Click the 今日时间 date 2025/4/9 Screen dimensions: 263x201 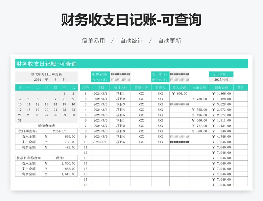[x=221, y=80]
